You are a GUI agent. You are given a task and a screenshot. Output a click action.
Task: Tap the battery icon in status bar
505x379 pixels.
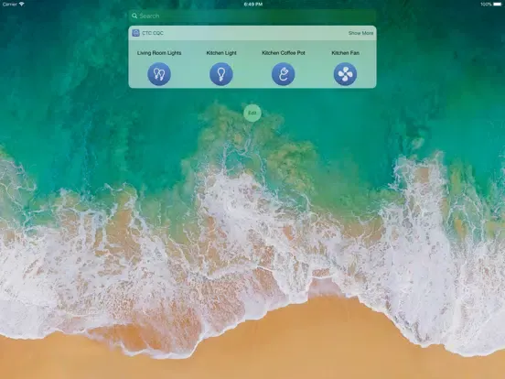(x=498, y=5)
